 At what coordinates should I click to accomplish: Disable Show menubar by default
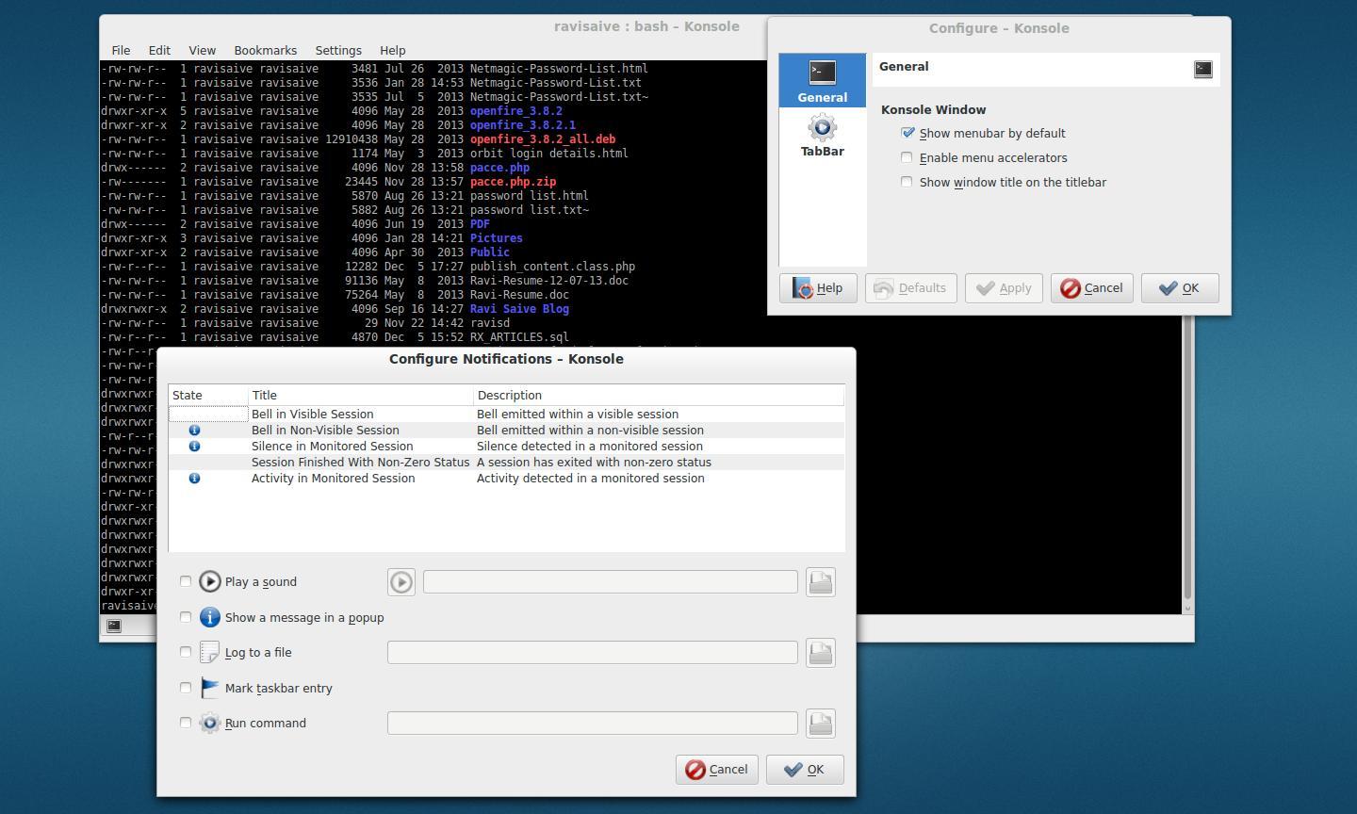click(x=907, y=133)
